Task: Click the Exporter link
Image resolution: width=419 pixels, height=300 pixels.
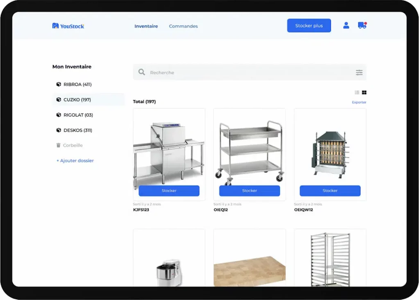Action: point(359,102)
